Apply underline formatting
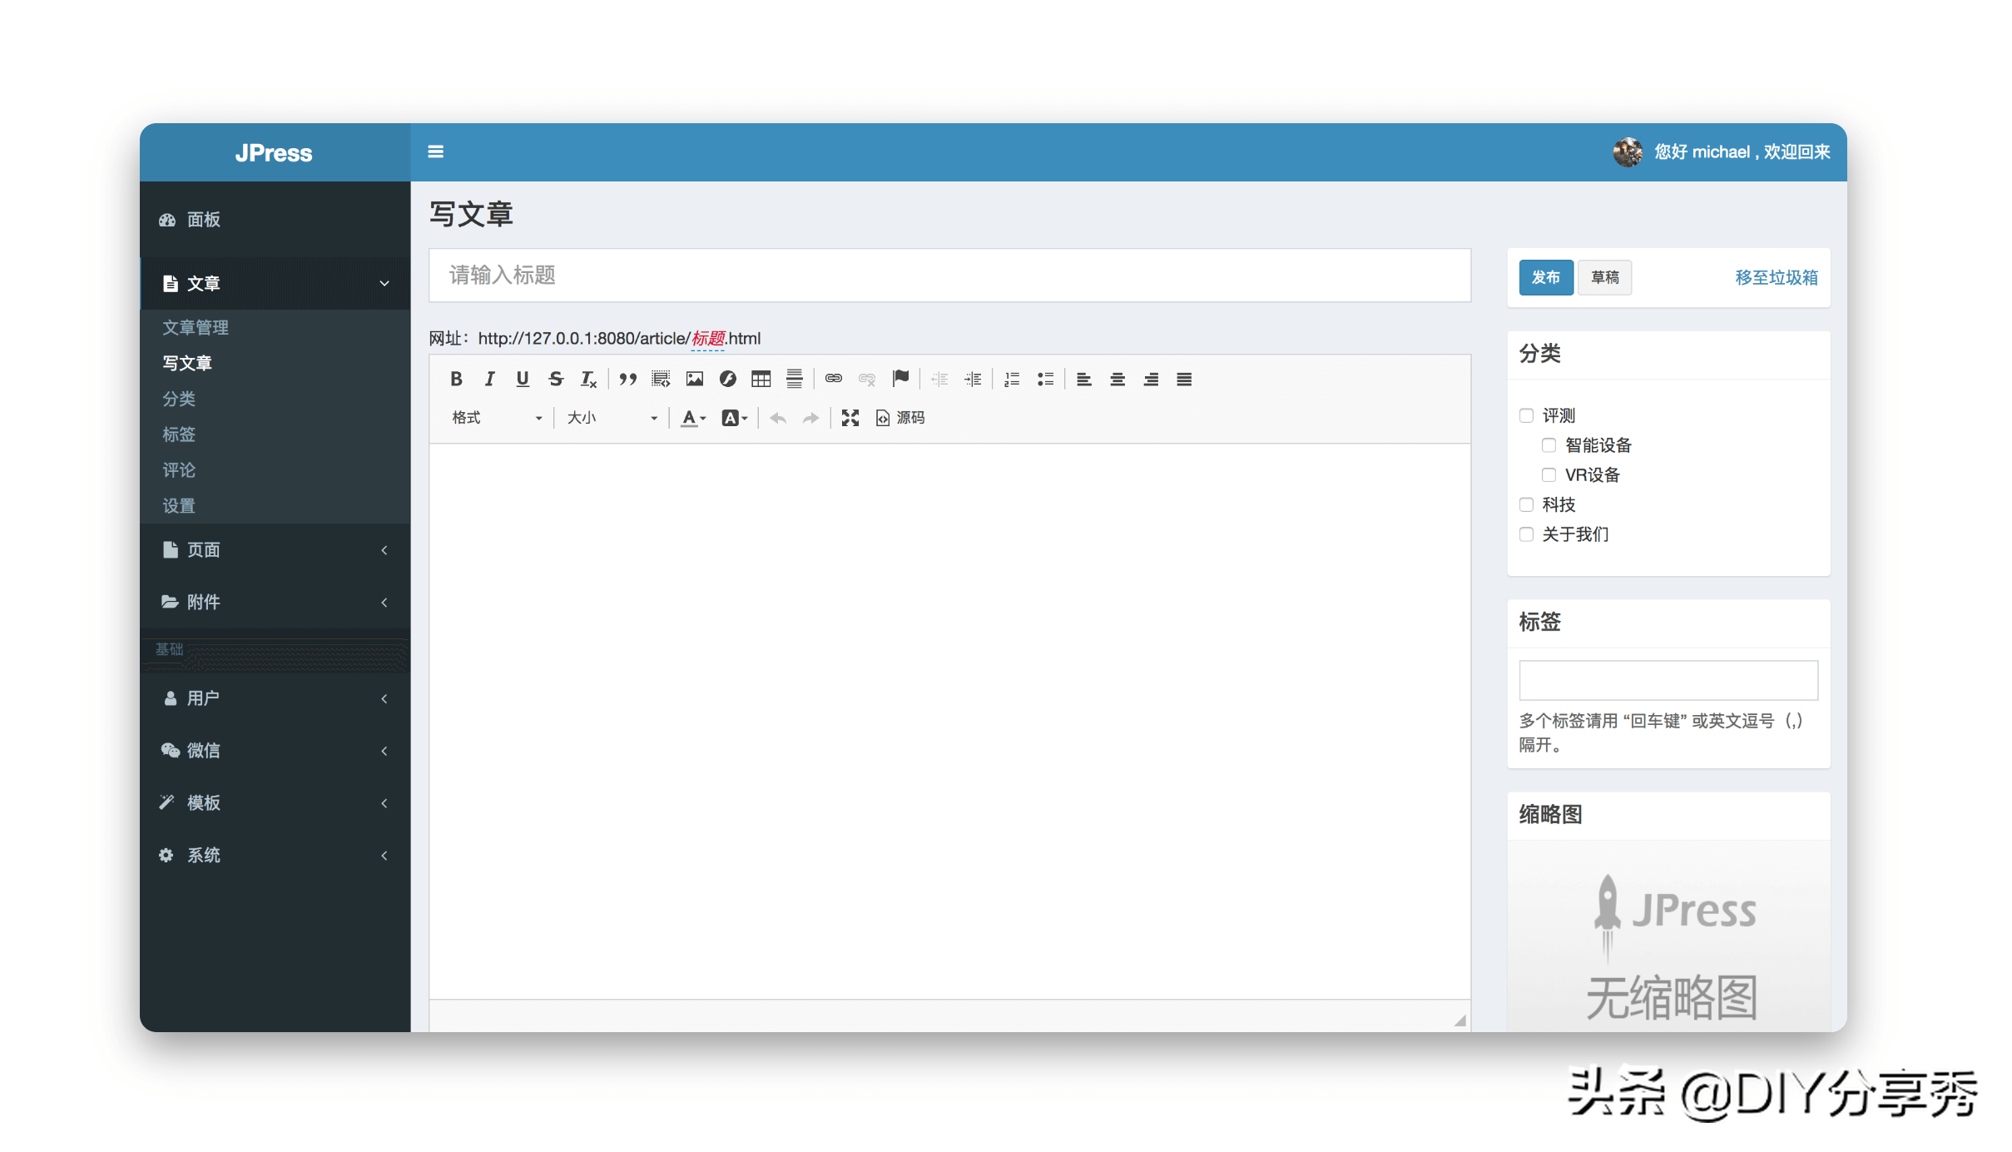Viewport: 2012px width, 1152px height. (x=523, y=380)
